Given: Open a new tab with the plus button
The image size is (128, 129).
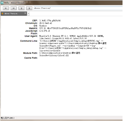Looking at the screenshot, I should pos(28,14).
